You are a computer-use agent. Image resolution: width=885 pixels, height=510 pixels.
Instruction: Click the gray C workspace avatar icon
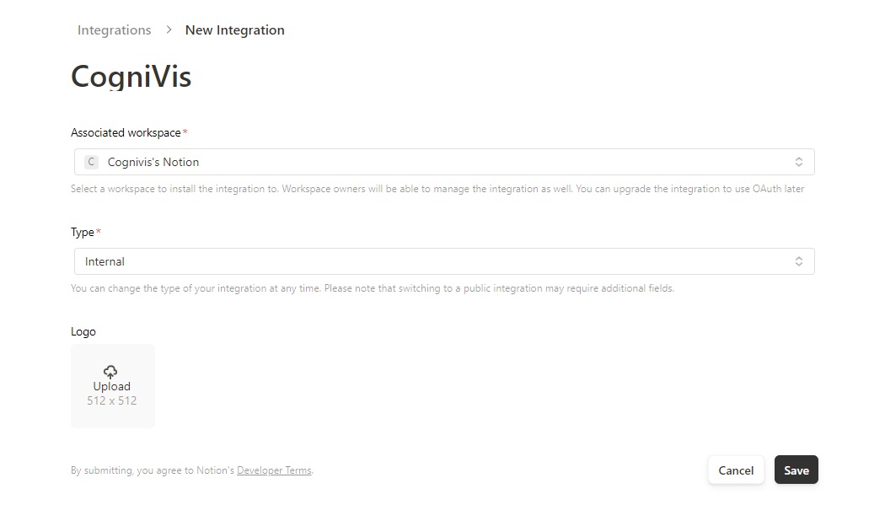[x=91, y=162]
